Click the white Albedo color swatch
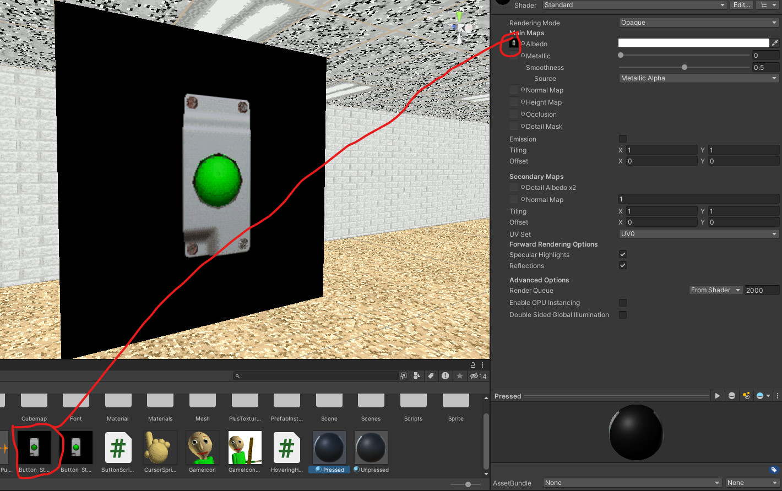 point(693,42)
